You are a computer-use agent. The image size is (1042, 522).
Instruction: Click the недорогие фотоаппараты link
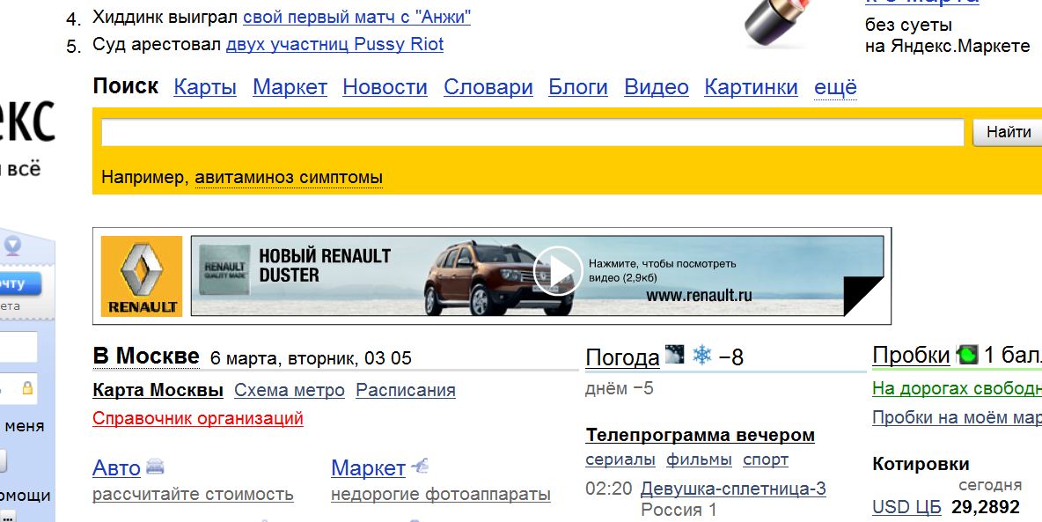pos(441,495)
